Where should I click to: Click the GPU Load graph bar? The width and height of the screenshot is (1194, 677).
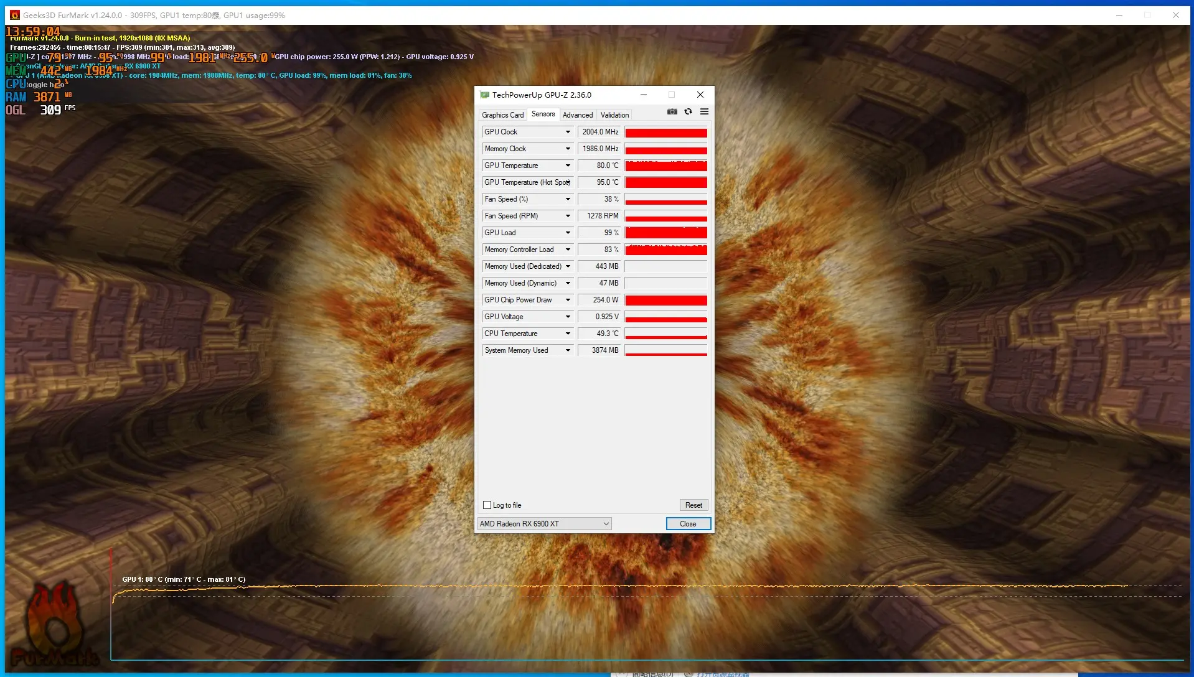(x=666, y=233)
